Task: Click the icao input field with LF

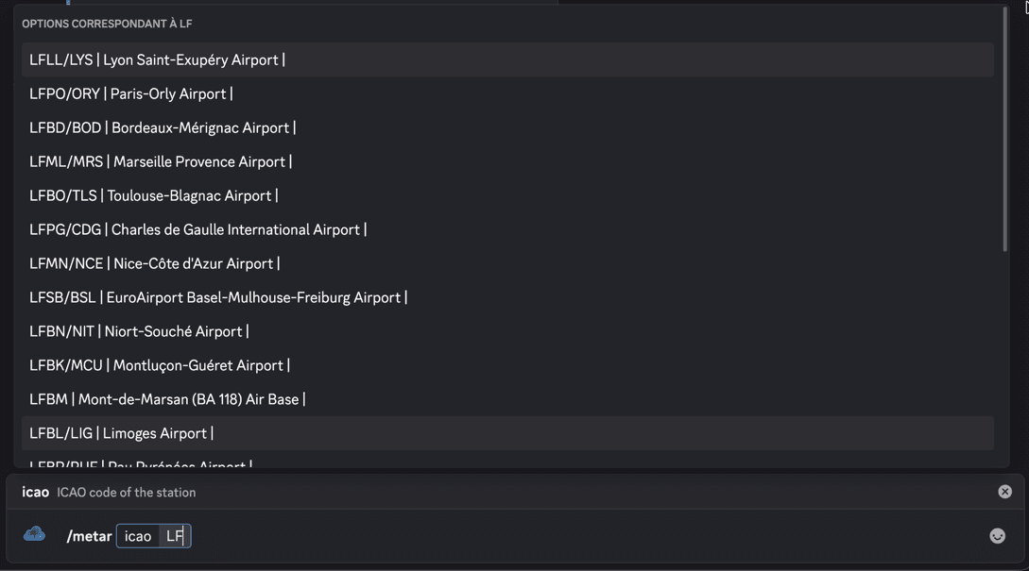Action: (174, 535)
